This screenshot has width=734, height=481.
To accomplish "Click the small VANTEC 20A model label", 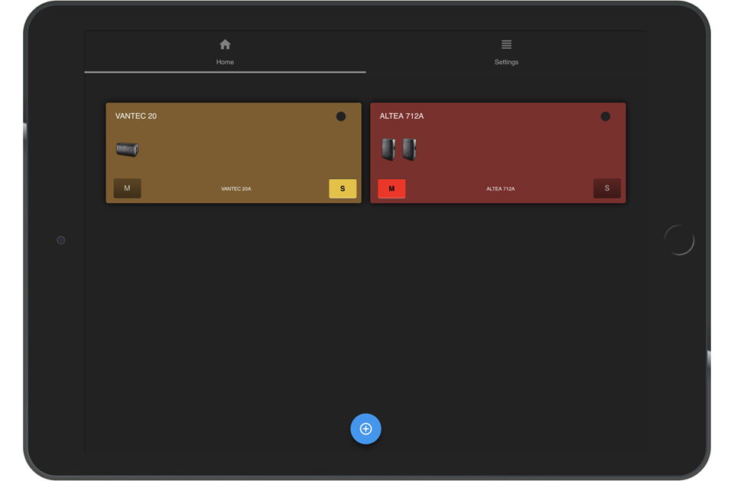I will tap(236, 189).
